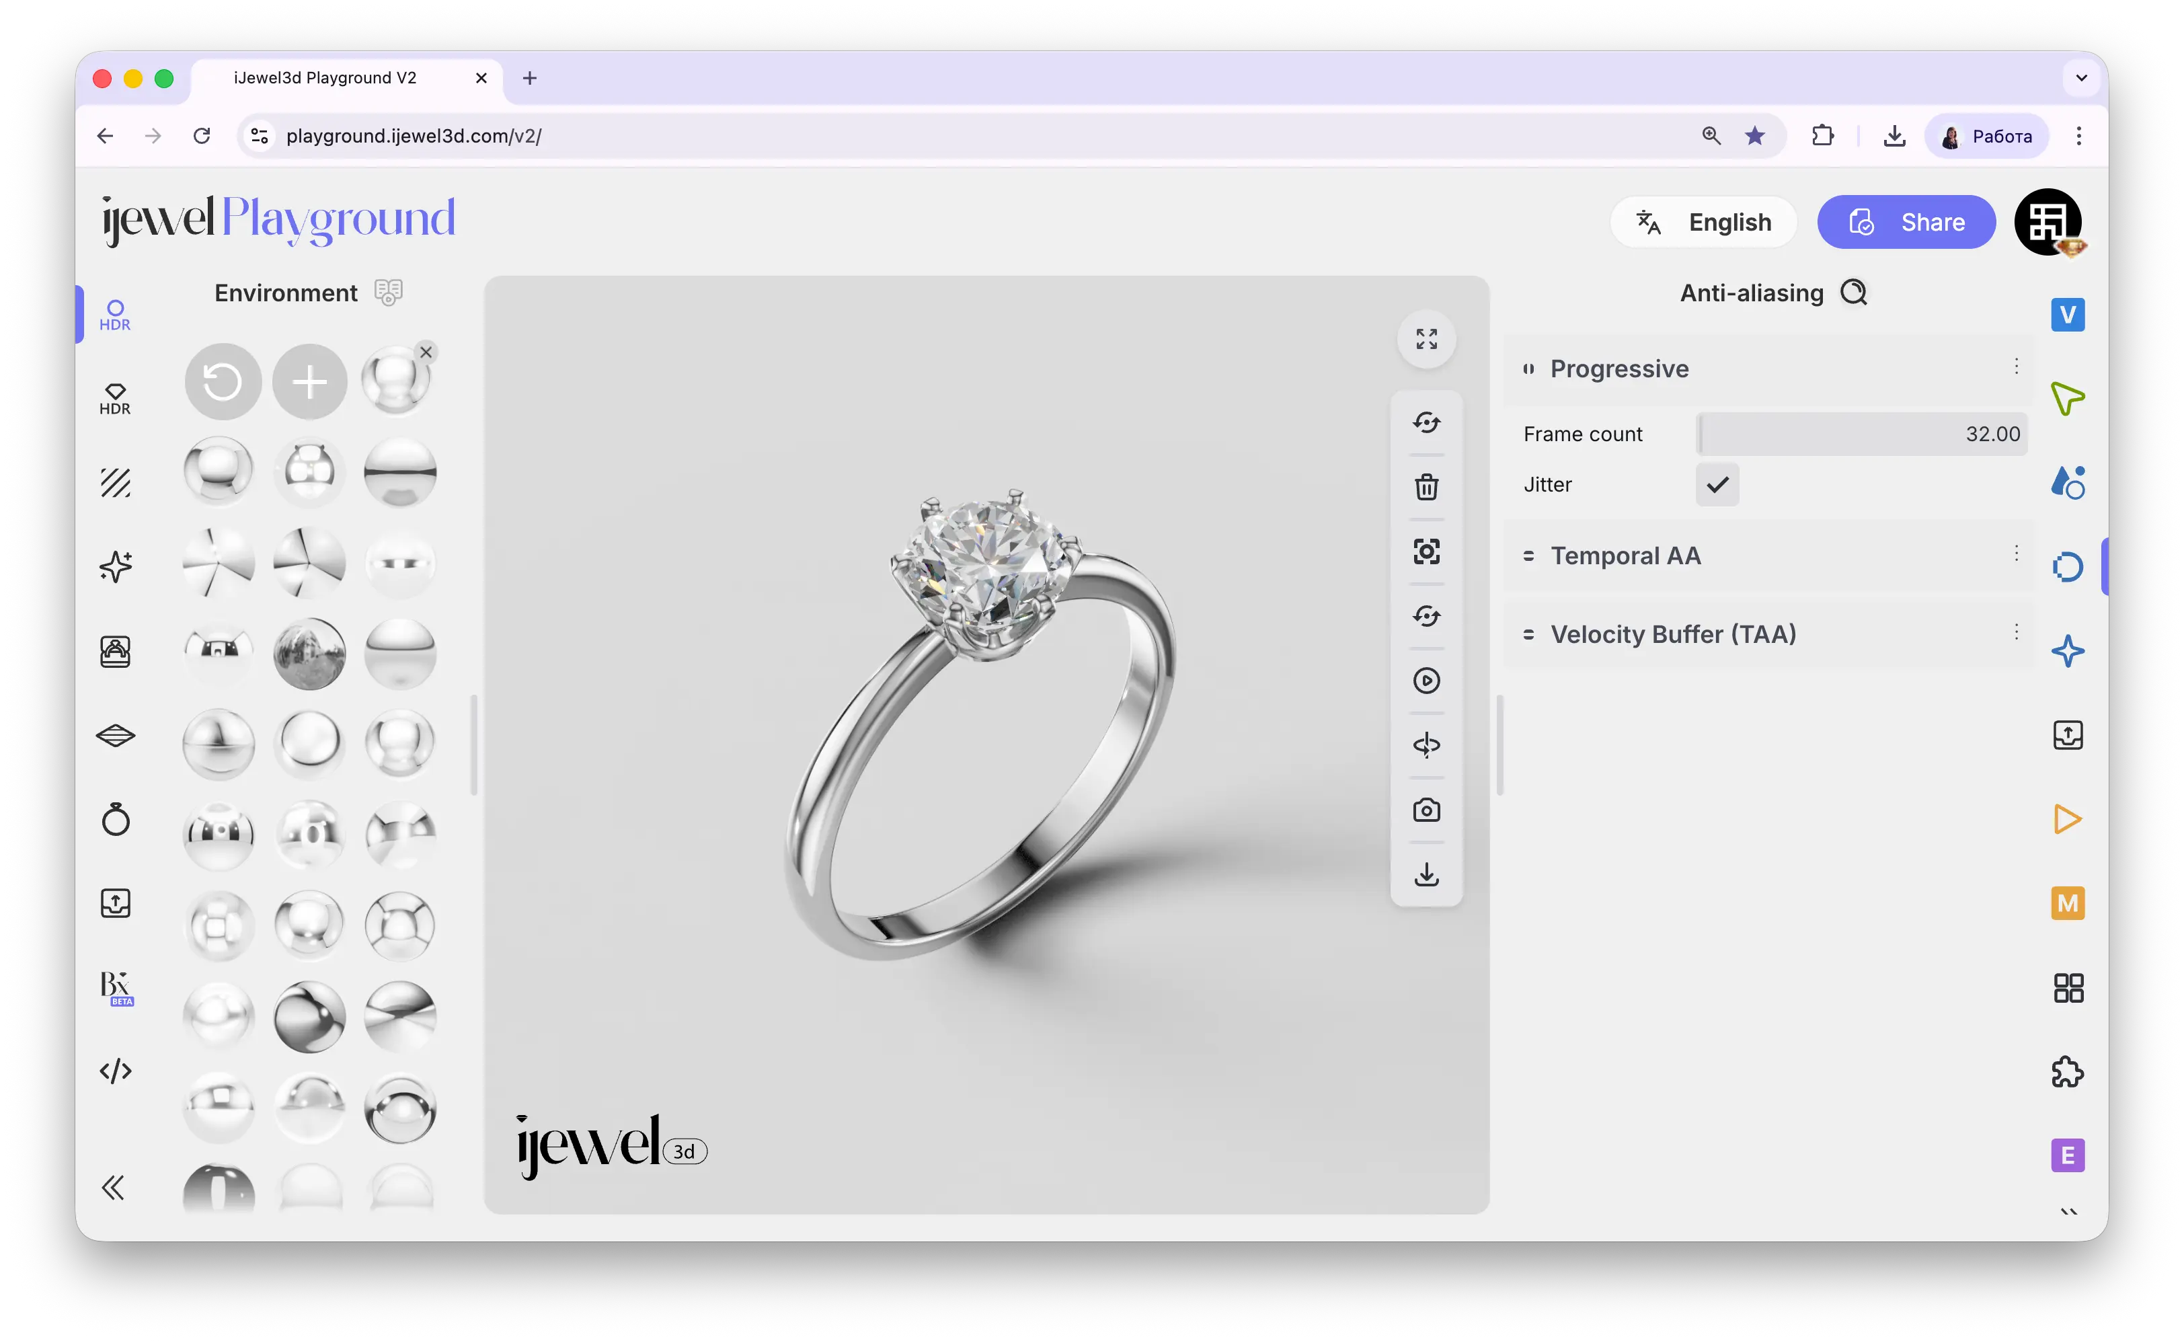Click the ijewel Playground logo
The height and width of the screenshot is (1341, 2184).
(278, 219)
